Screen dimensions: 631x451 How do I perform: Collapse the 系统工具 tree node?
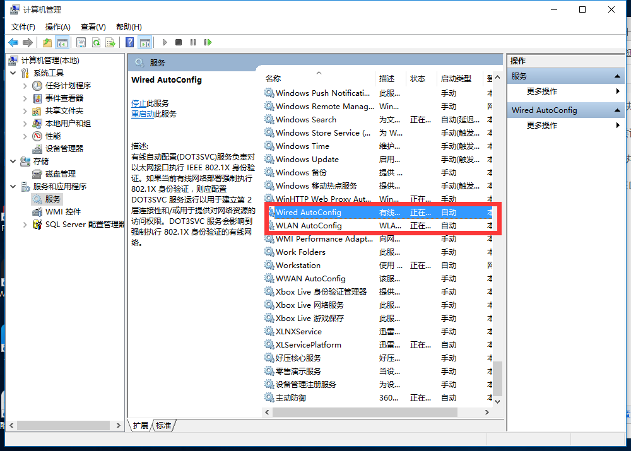coord(13,73)
